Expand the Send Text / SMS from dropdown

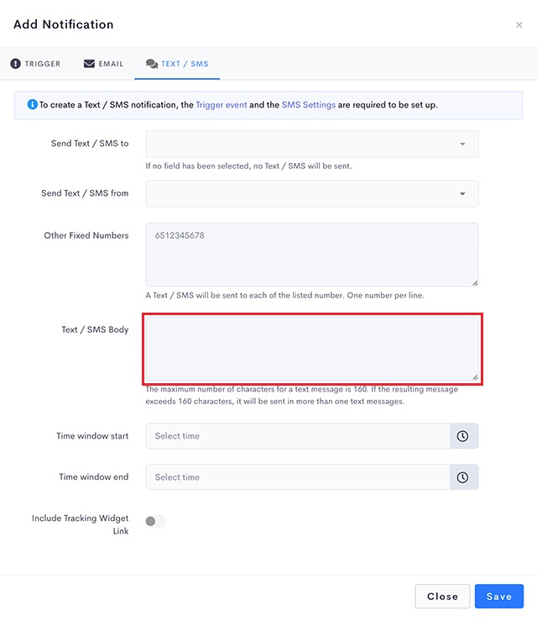pos(311,193)
